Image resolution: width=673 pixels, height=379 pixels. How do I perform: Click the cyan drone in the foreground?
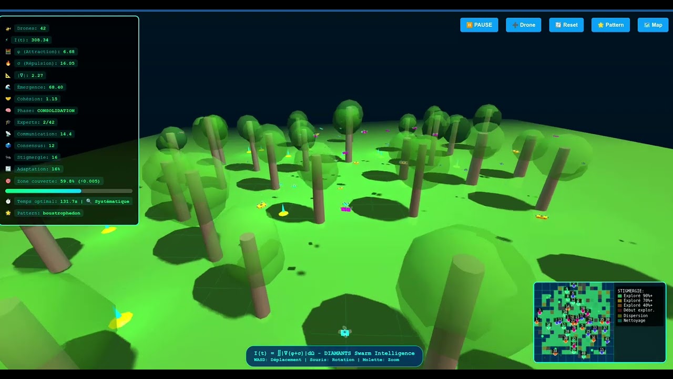(345, 332)
